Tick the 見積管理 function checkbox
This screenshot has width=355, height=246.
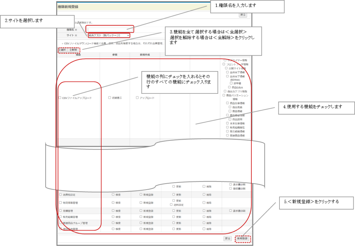point(60,210)
